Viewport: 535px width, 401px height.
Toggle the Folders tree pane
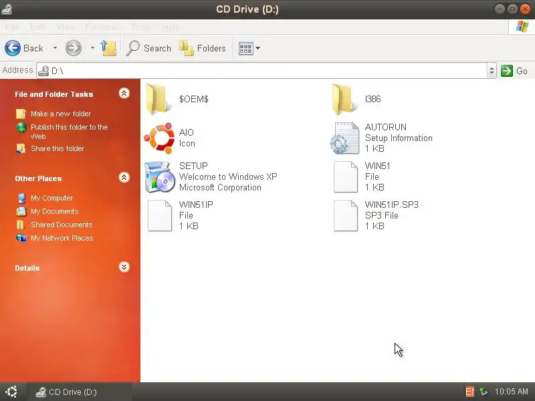click(203, 48)
